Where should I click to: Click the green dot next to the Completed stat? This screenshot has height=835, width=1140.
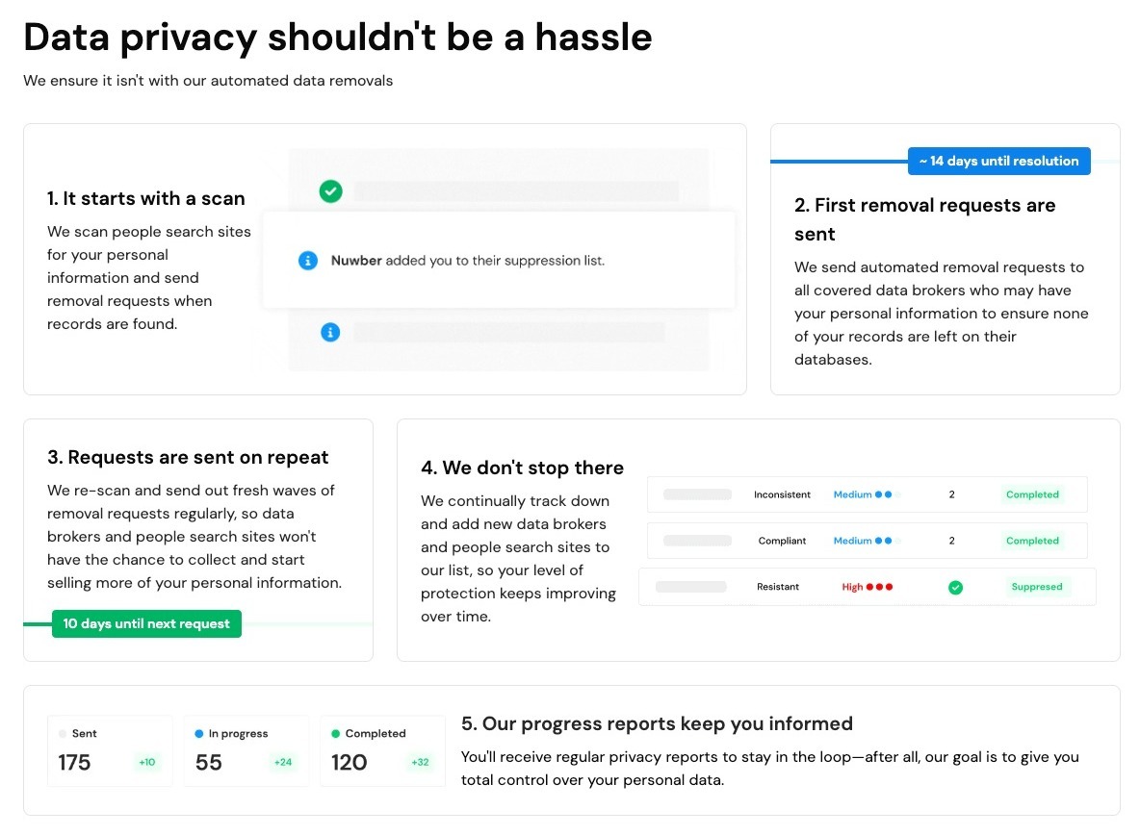(x=335, y=733)
